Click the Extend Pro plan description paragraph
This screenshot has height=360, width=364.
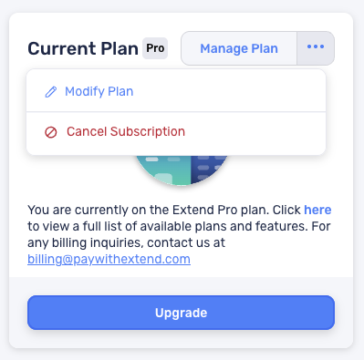coord(180,234)
